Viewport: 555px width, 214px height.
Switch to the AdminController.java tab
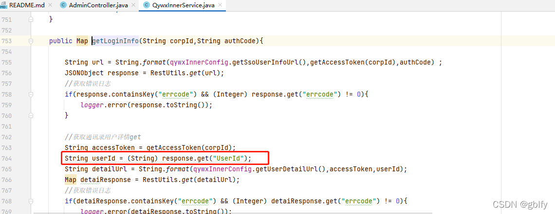click(x=98, y=5)
